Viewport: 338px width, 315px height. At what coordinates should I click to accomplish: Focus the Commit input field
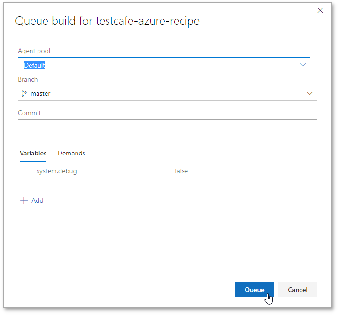point(167,127)
